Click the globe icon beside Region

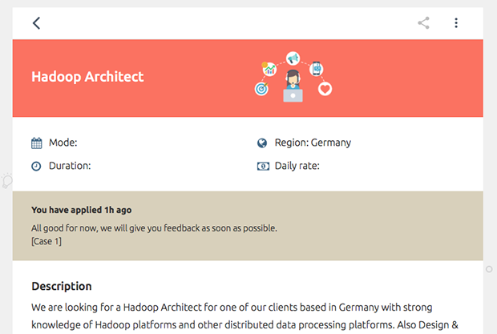pyautogui.click(x=262, y=143)
